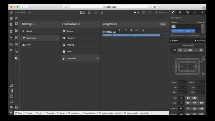Click the highlighted gear in the inner sidebar
This screenshot has width=215, height=121.
[x=16, y=58]
